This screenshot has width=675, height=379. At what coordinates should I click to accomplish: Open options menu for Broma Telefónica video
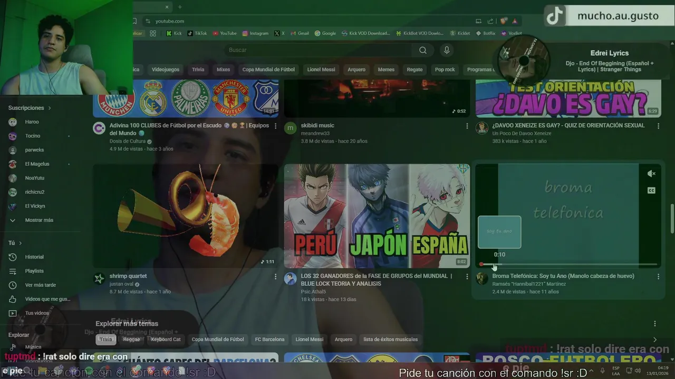(658, 276)
